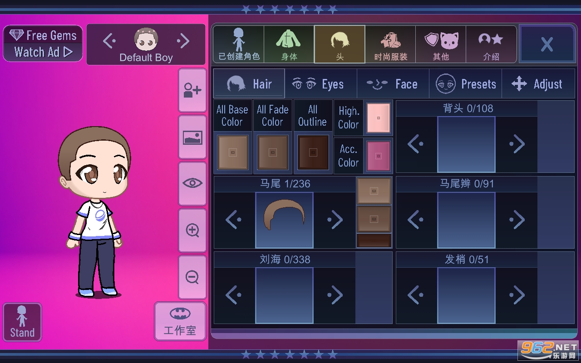
Task: Select the Presets sub-tab
Action: (466, 84)
